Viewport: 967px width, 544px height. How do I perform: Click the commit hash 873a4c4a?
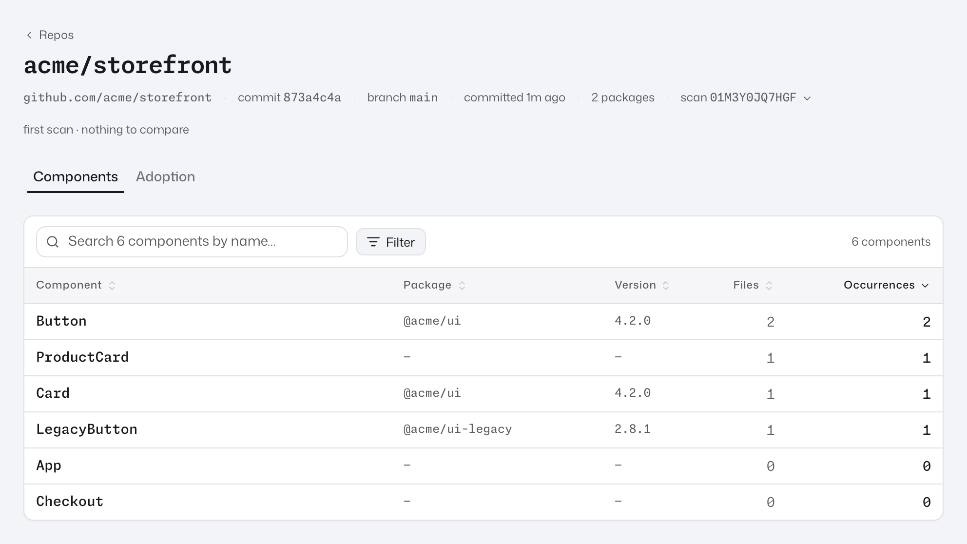[312, 97]
